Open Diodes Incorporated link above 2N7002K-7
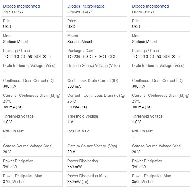 coord(21,6)
